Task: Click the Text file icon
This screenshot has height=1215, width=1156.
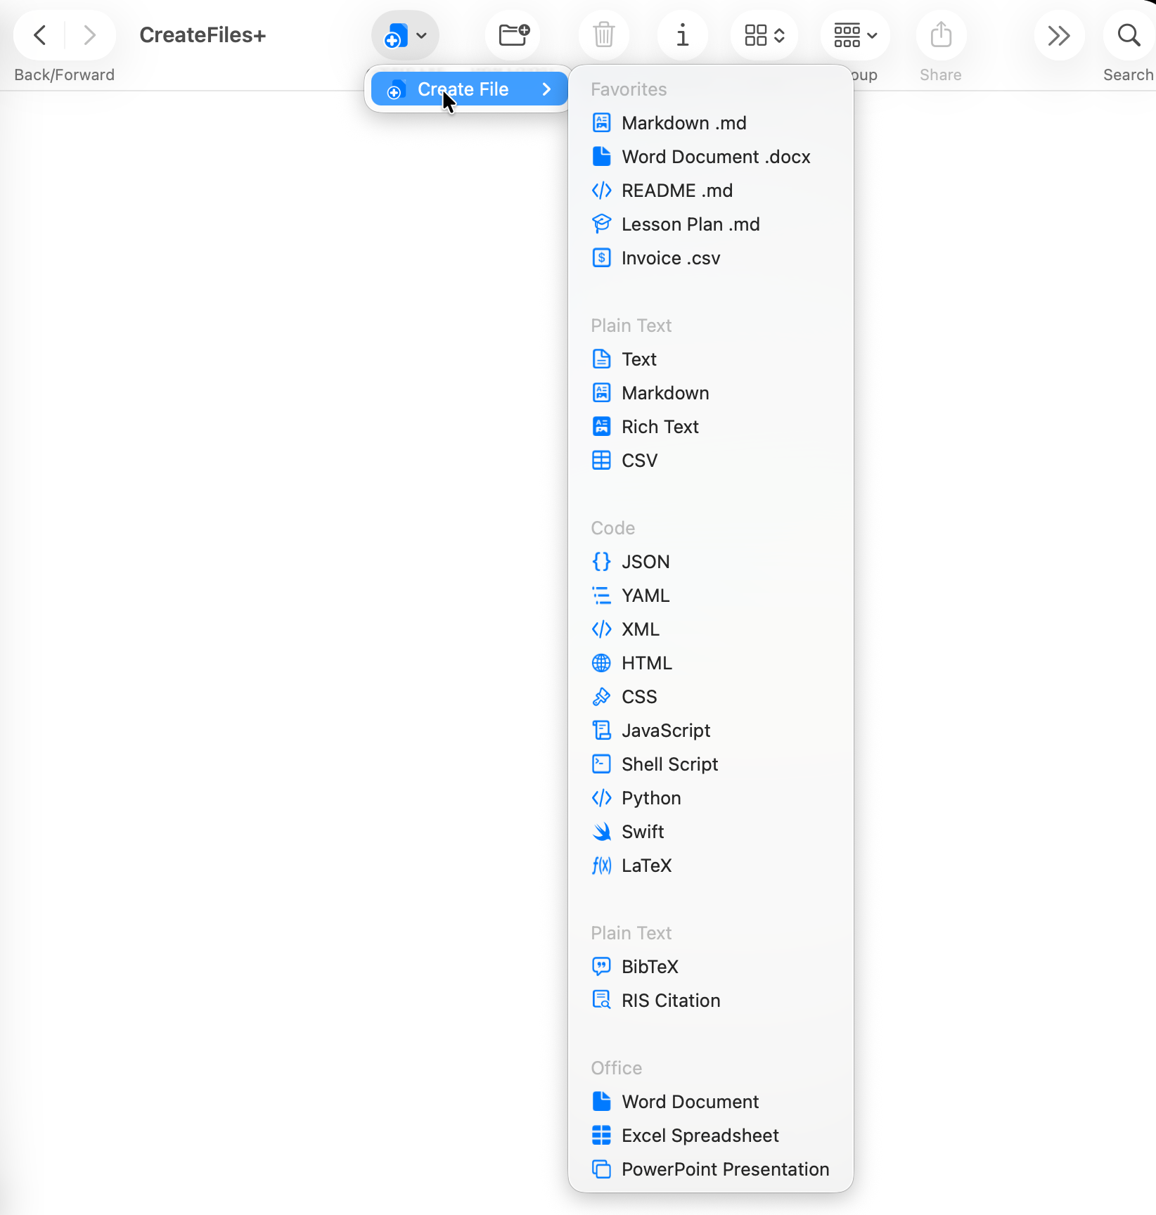Action: (601, 359)
